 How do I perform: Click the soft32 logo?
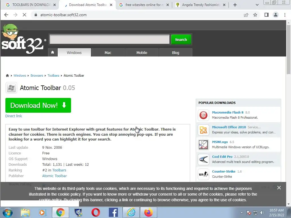(x=23, y=39)
